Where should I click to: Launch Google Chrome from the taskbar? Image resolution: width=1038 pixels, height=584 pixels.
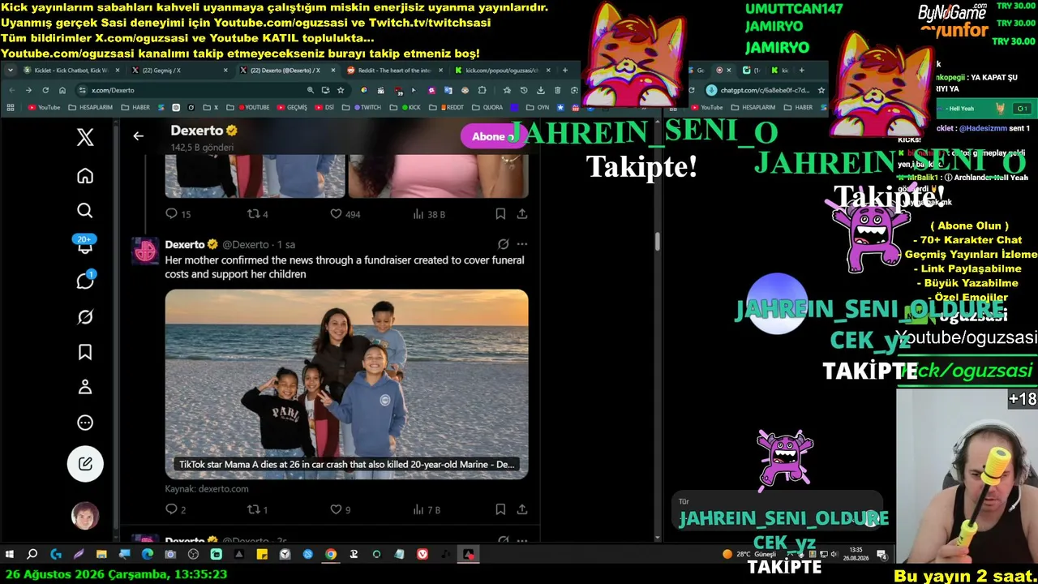coord(331,555)
